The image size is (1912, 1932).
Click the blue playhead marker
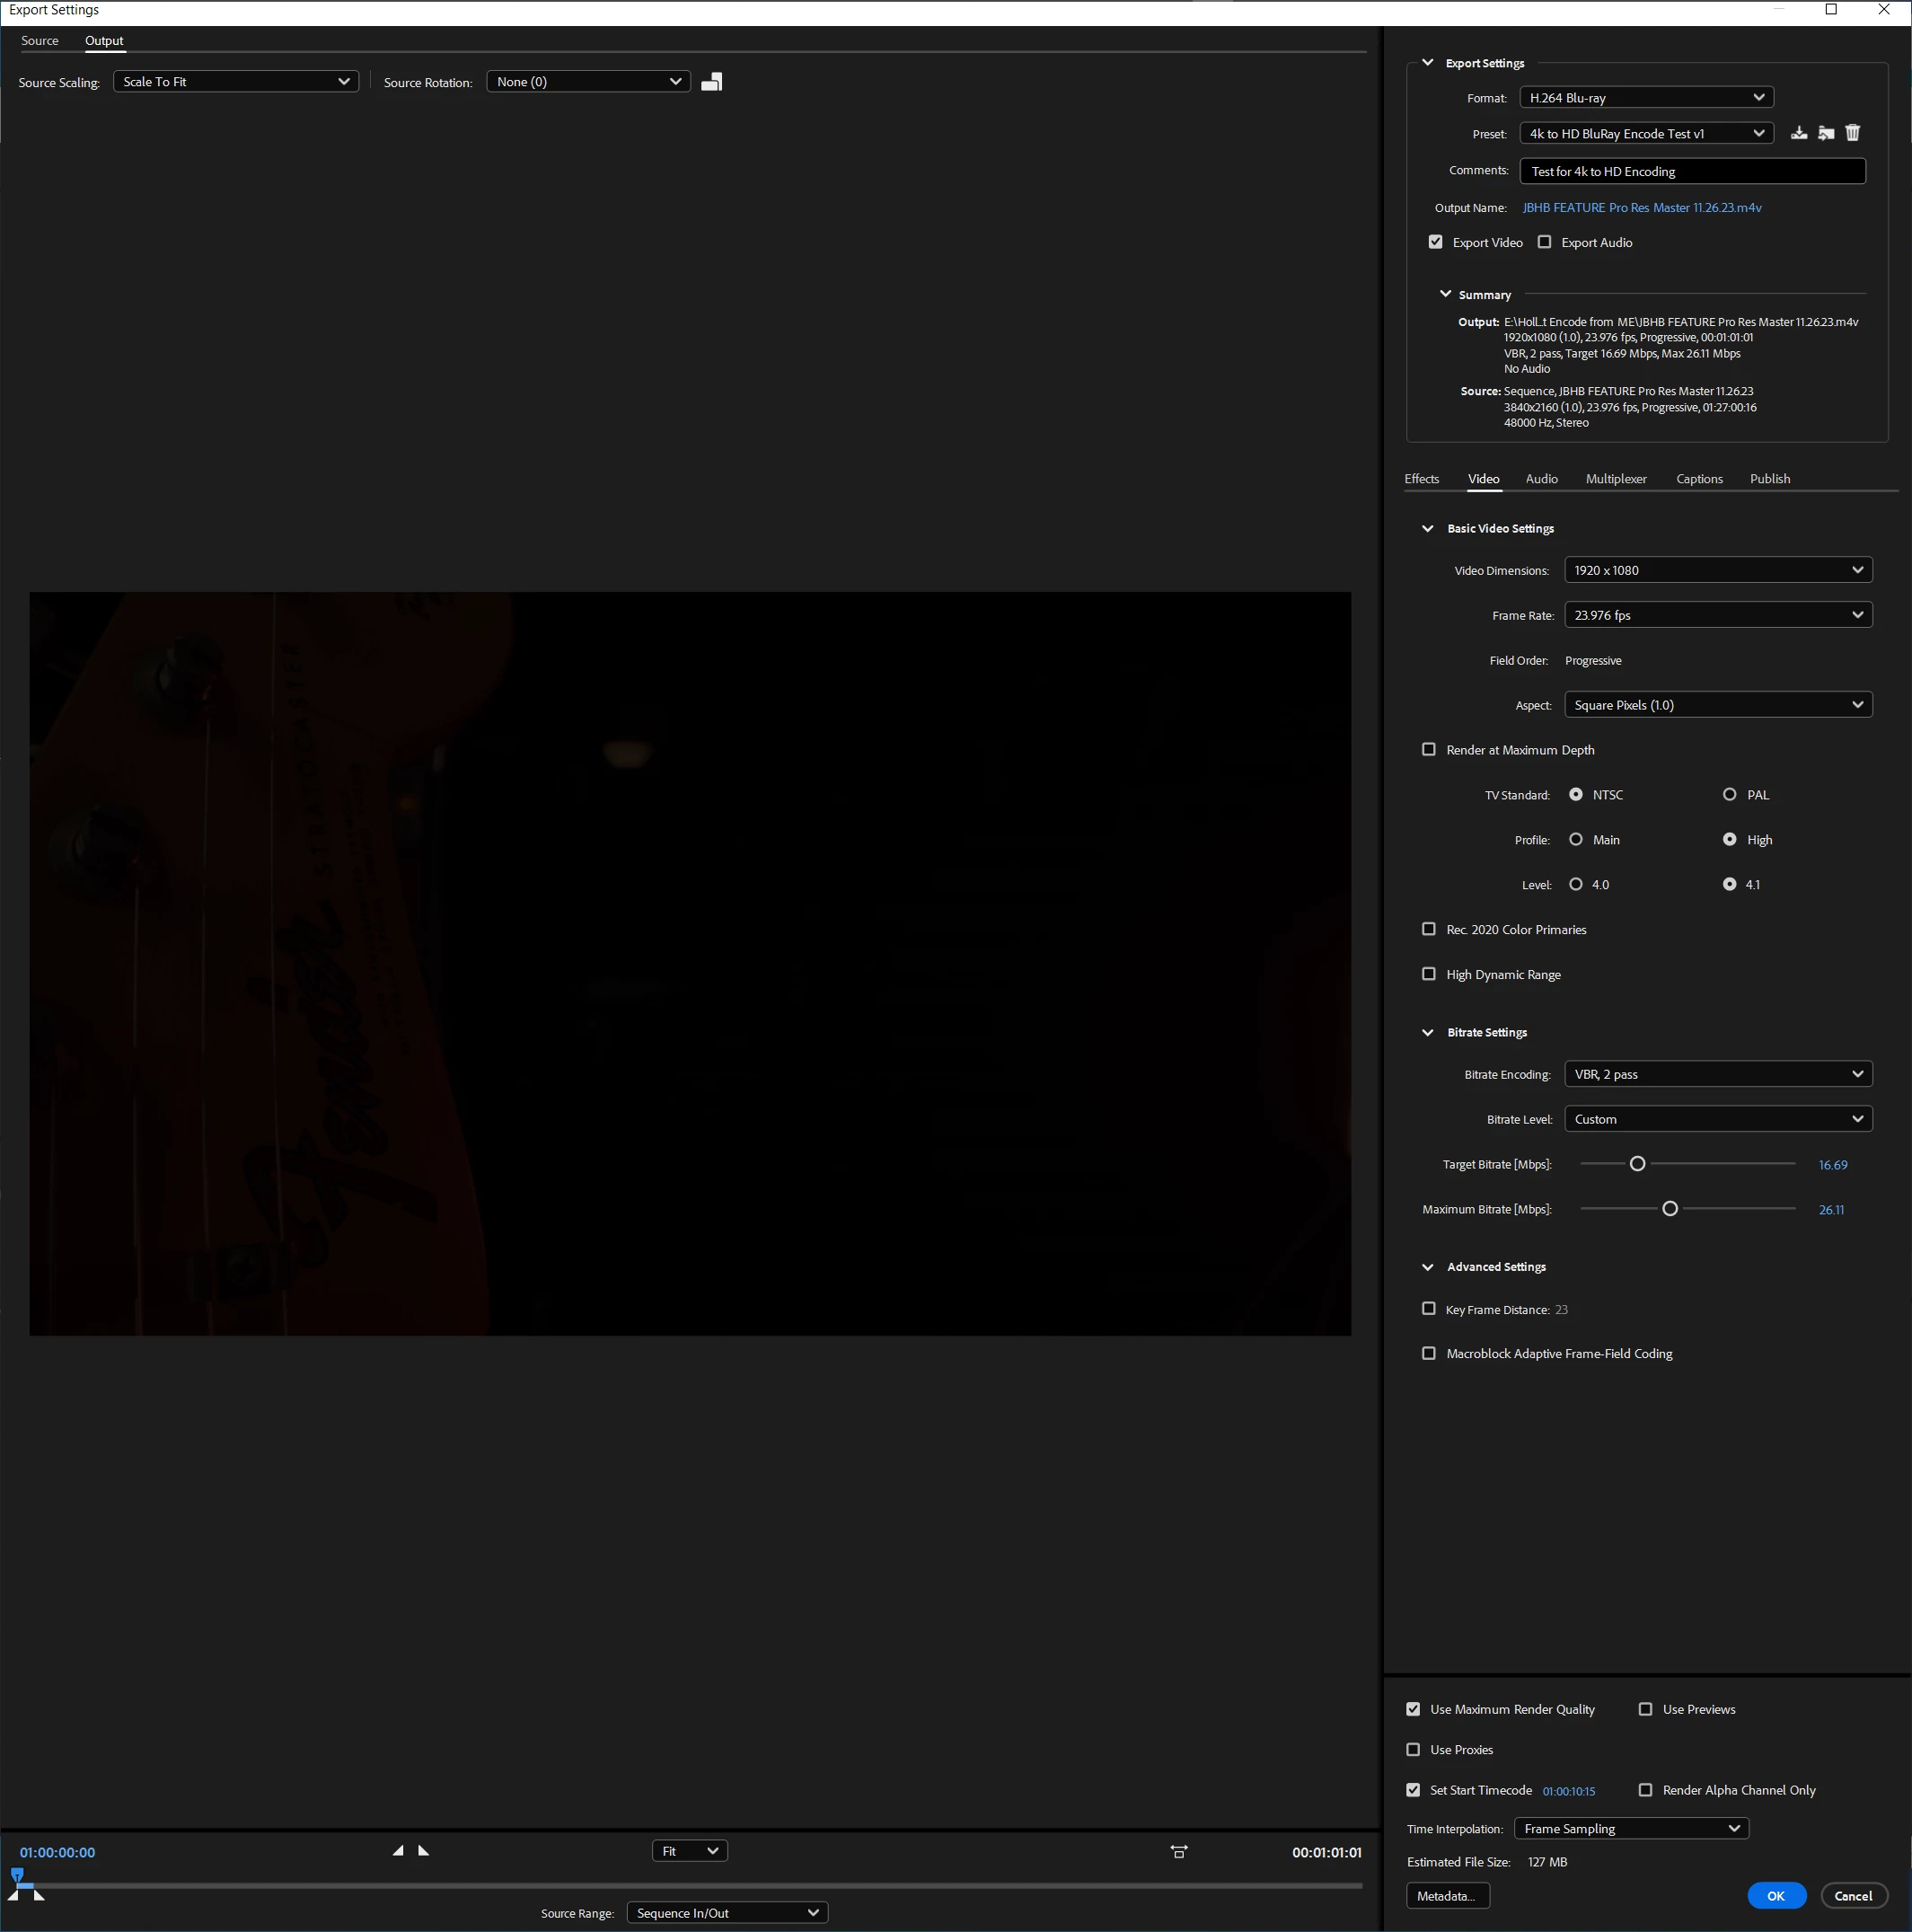(17, 1874)
